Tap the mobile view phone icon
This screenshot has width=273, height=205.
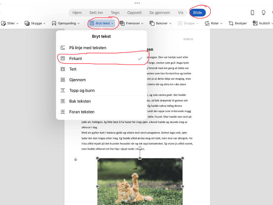point(252,12)
